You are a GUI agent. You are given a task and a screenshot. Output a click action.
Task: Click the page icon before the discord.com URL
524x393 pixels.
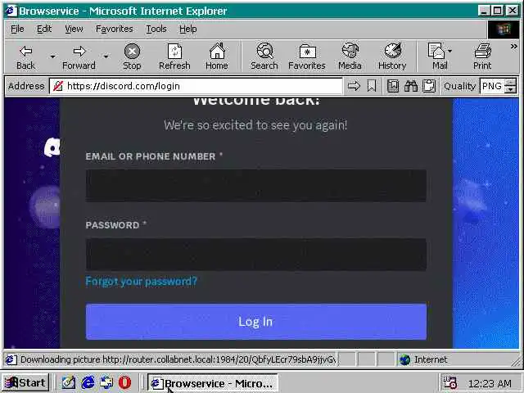(x=58, y=86)
